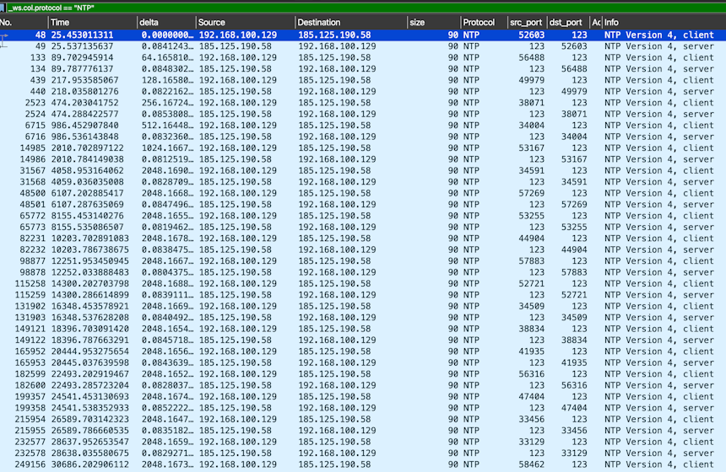This screenshot has width=726, height=472.
Task: Select the packet with time 6107.287635069
Action: tap(363, 204)
